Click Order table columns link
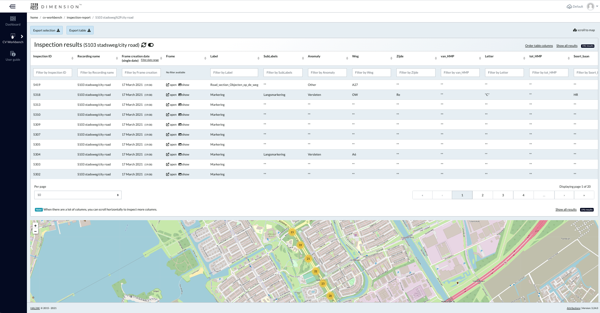 coord(539,46)
